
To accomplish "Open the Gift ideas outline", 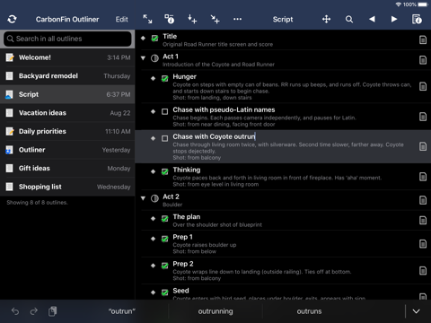I will pos(67,168).
